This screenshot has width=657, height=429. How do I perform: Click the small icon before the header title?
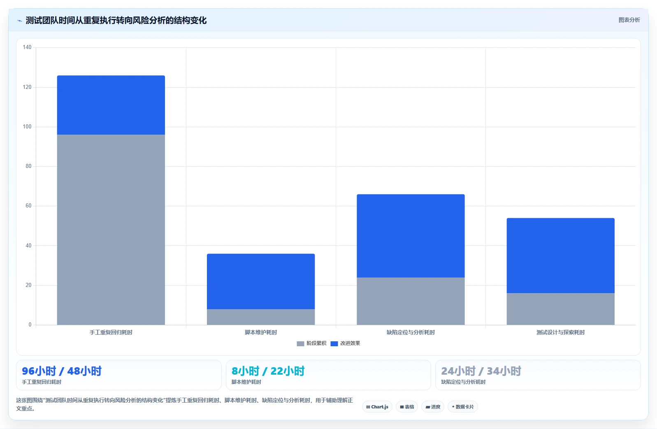[x=19, y=21]
